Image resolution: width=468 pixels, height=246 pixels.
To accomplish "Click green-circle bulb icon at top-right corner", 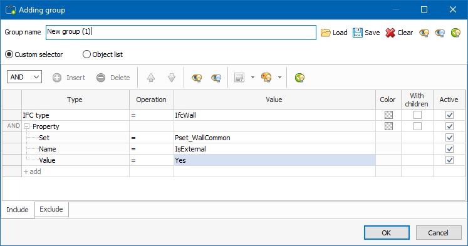I will 455,33.
